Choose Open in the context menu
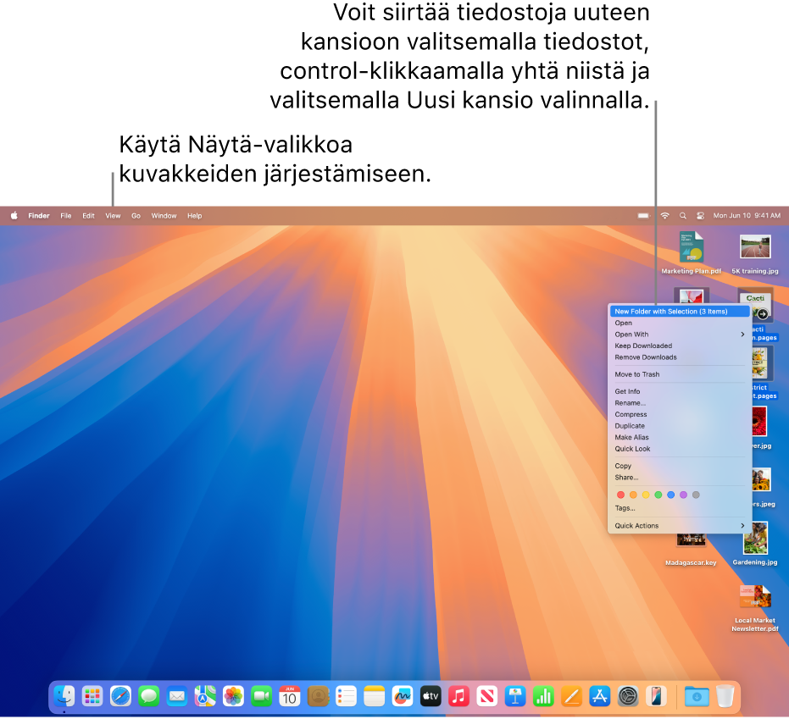Image resolution: width=789 pixels, height=719 pixels. point(681,323)
